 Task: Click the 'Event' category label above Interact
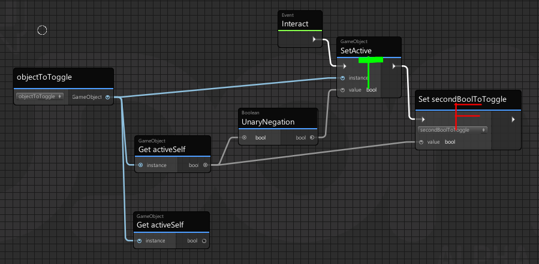click(288, 15)
